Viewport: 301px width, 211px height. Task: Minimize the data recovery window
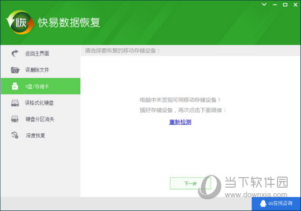tap(275, 4)
